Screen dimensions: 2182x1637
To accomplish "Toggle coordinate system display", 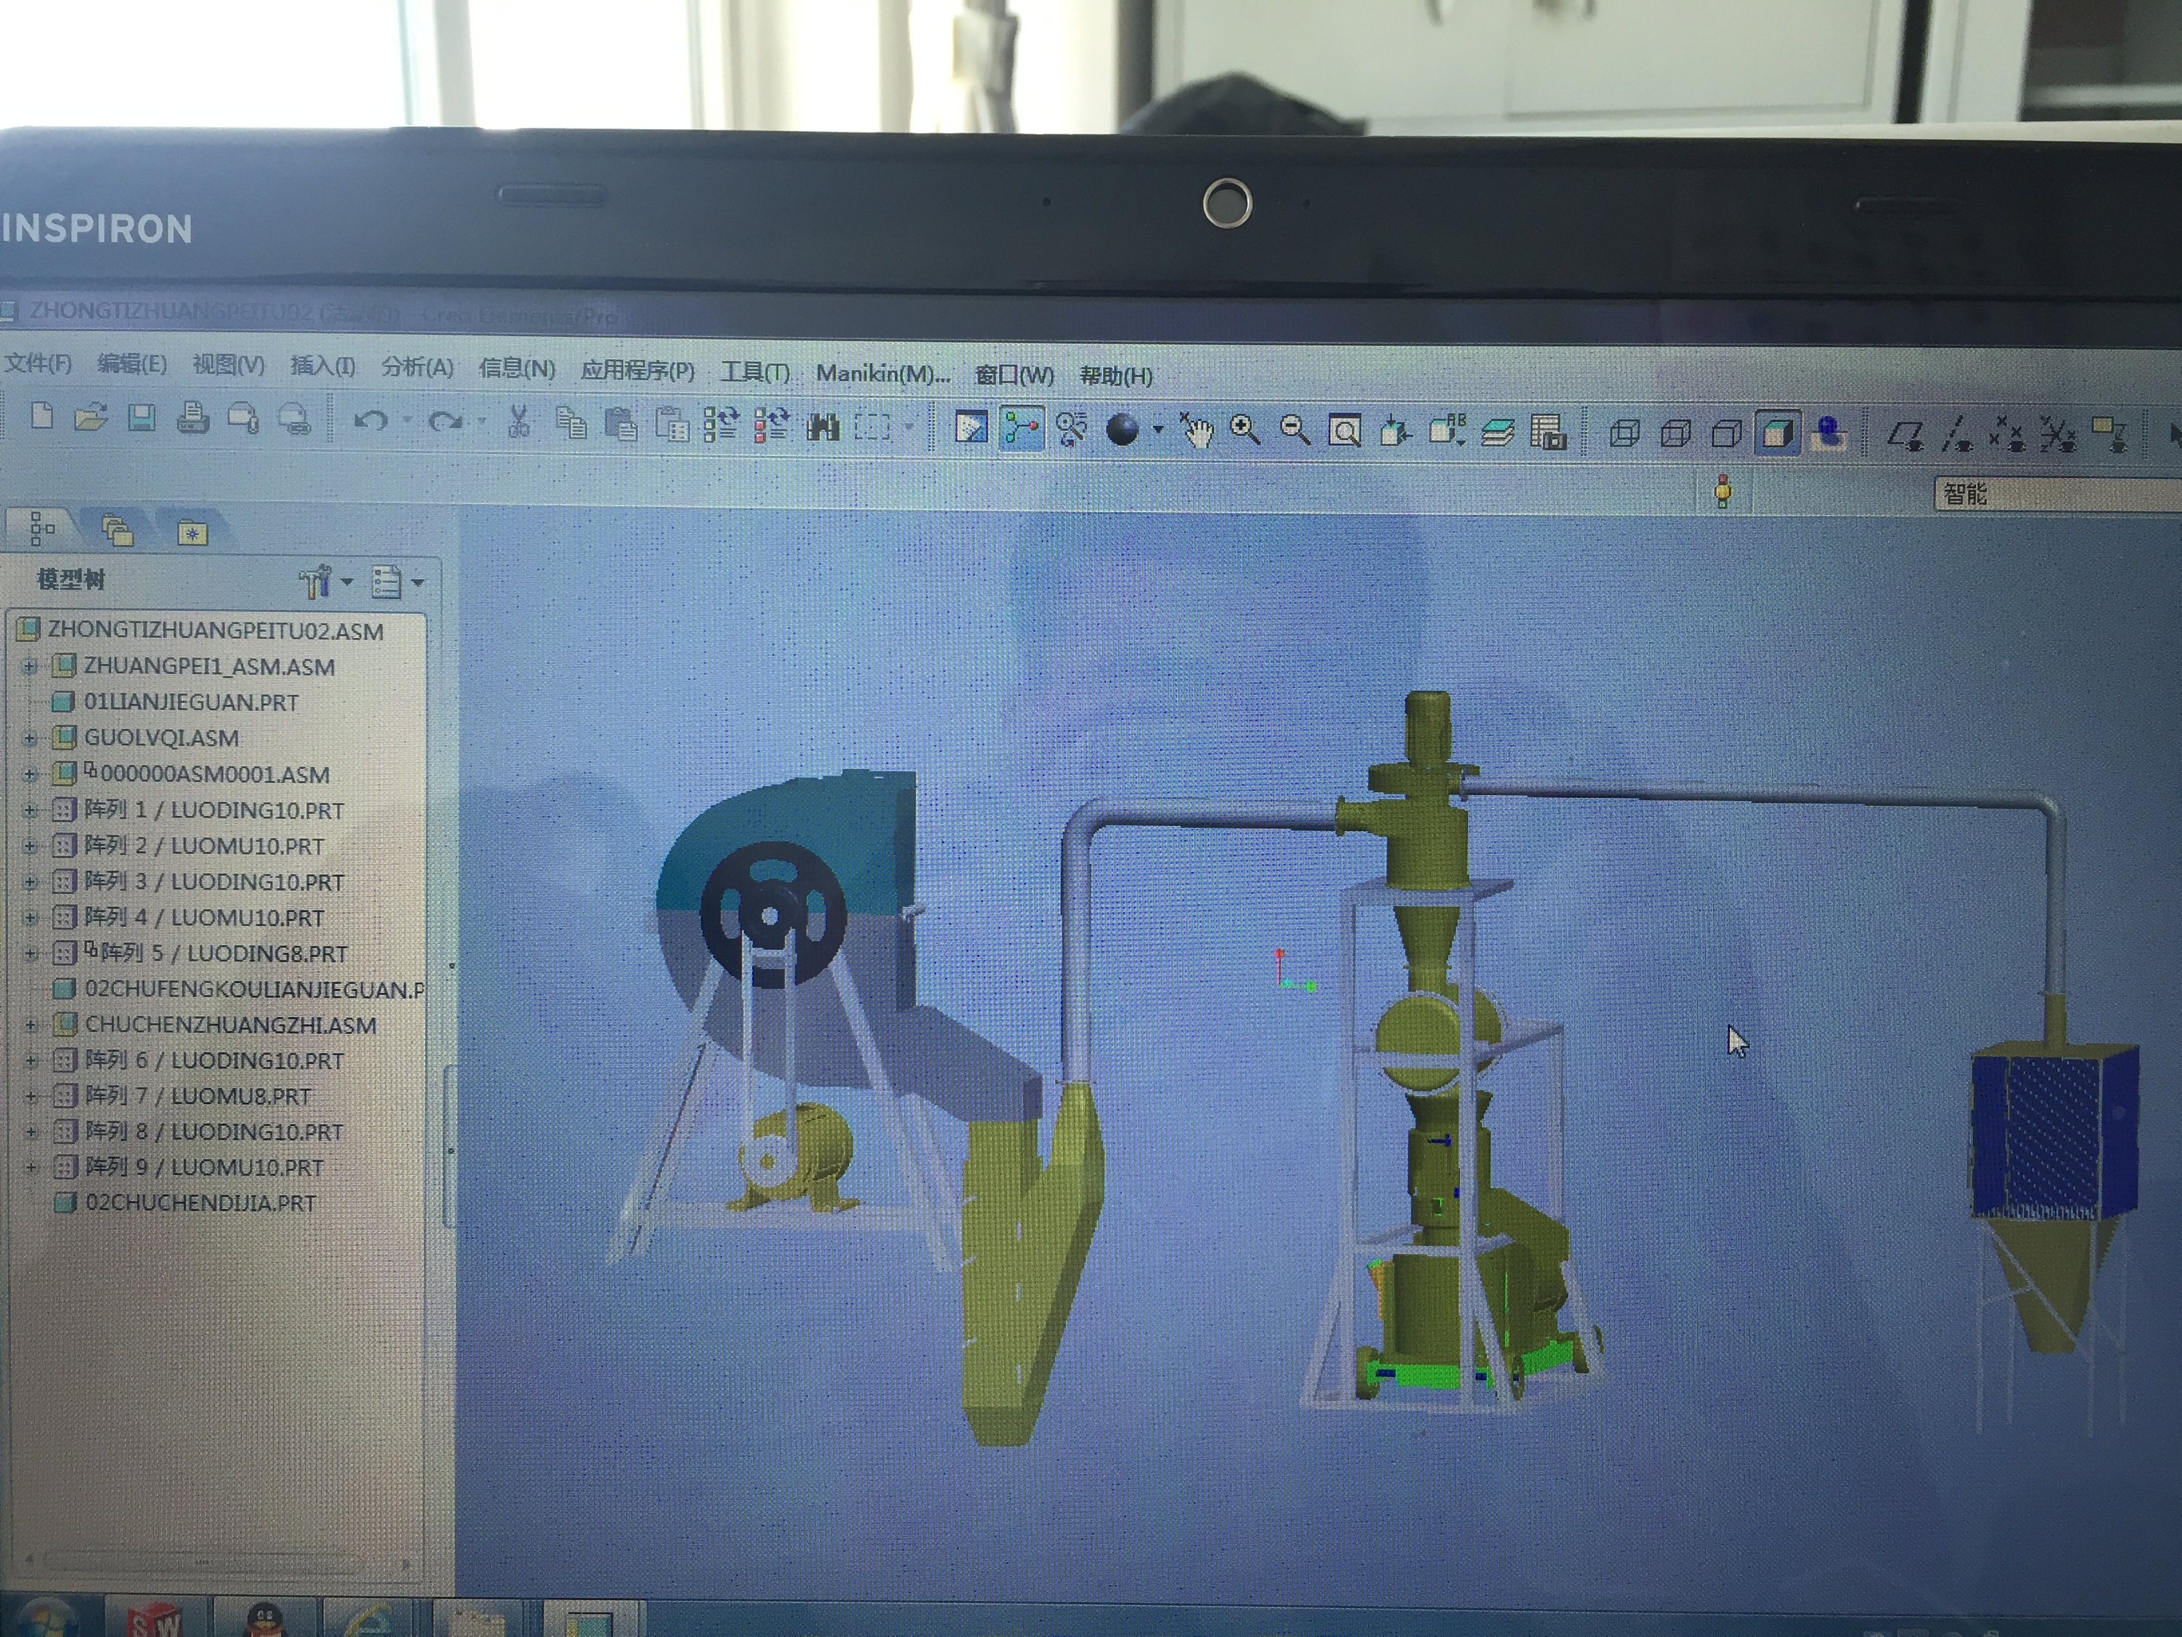I will tap(2058, 435).
